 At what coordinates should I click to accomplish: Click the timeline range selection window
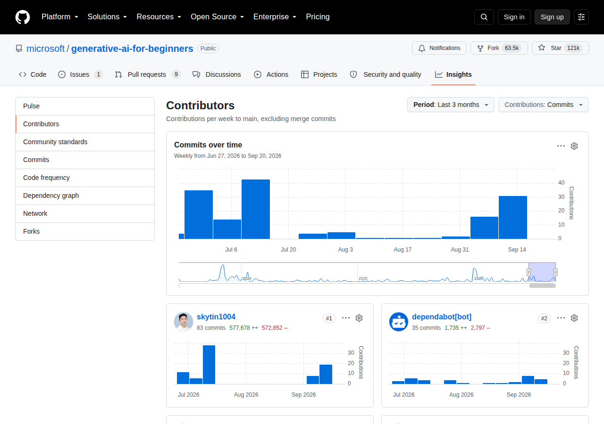coord(542,272)
